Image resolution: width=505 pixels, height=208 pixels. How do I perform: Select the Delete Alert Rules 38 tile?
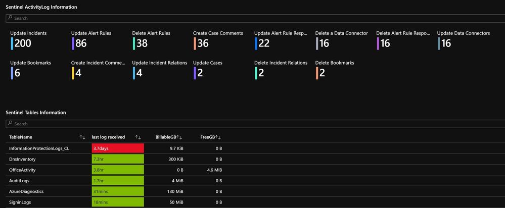[151, 40]
